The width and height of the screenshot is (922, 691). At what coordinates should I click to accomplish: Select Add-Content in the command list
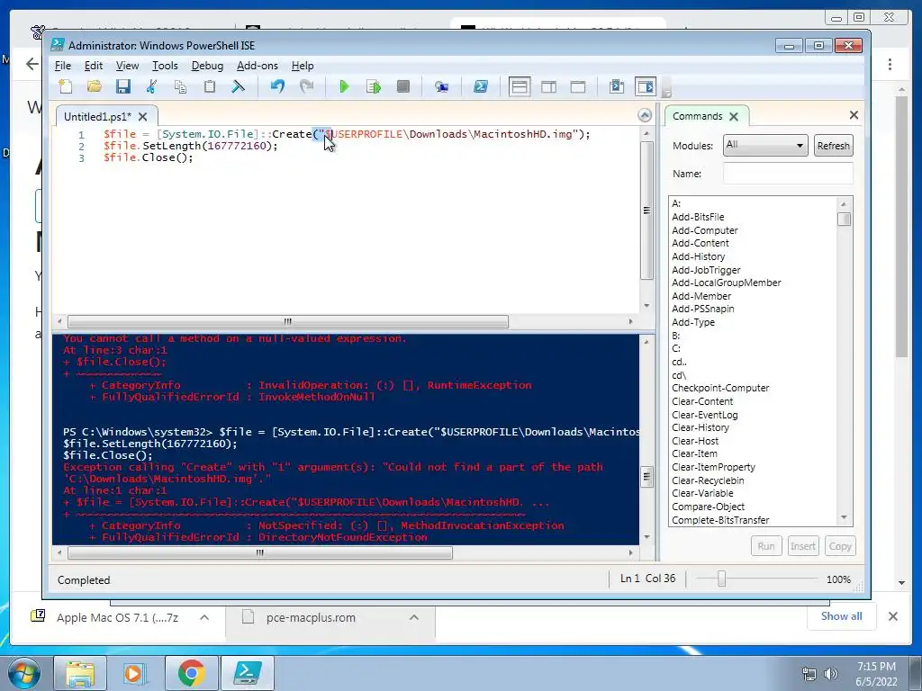point(701,243)
